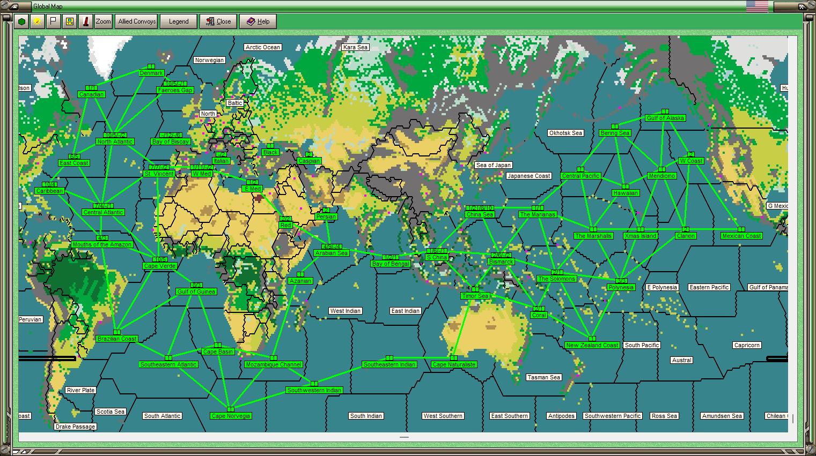816x456 pixels.
Task: Click the "S China" zone label
Action: coord(437,257)
